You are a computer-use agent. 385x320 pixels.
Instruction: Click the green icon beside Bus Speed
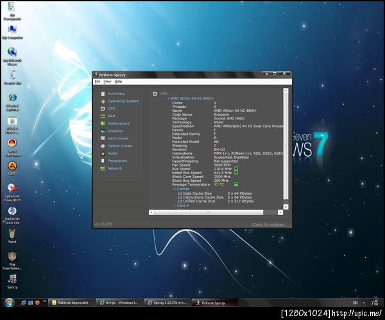tap(236, 169)
